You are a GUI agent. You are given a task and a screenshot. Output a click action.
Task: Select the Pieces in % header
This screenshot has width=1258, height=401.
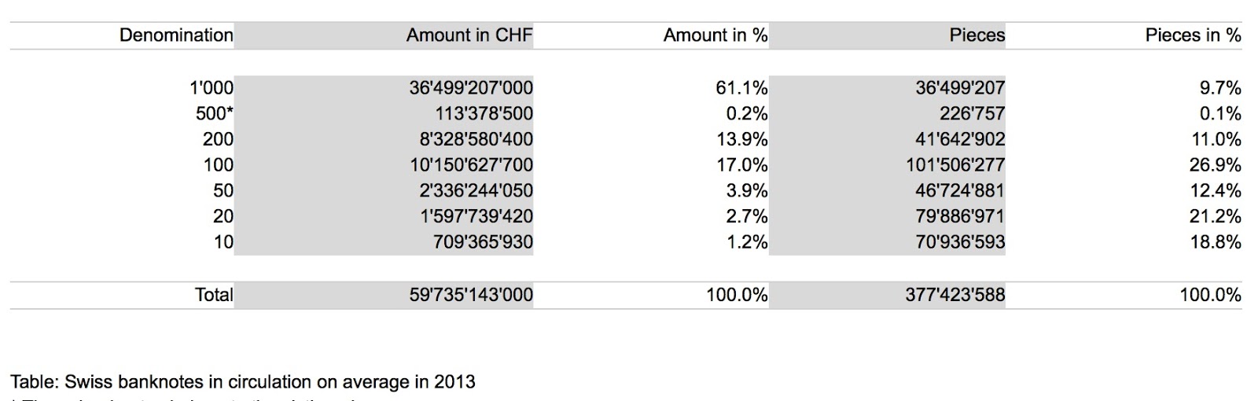point(1194,35)
